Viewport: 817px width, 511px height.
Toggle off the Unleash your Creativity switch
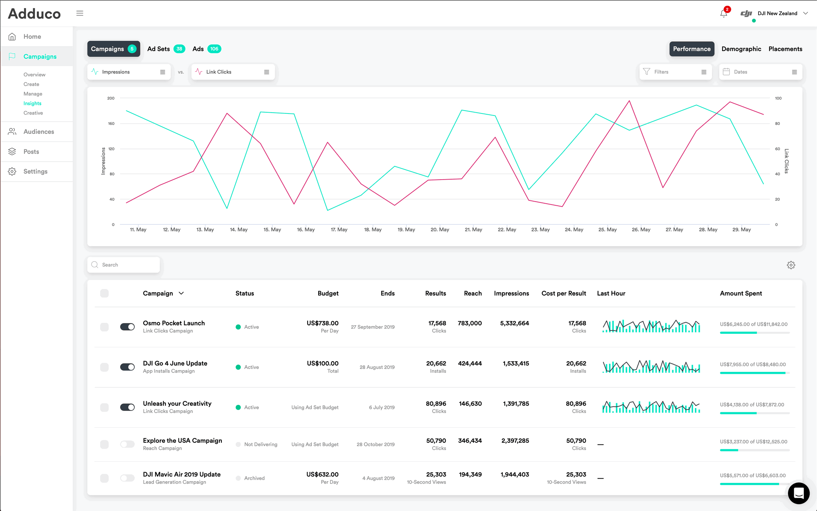point(127,407)
